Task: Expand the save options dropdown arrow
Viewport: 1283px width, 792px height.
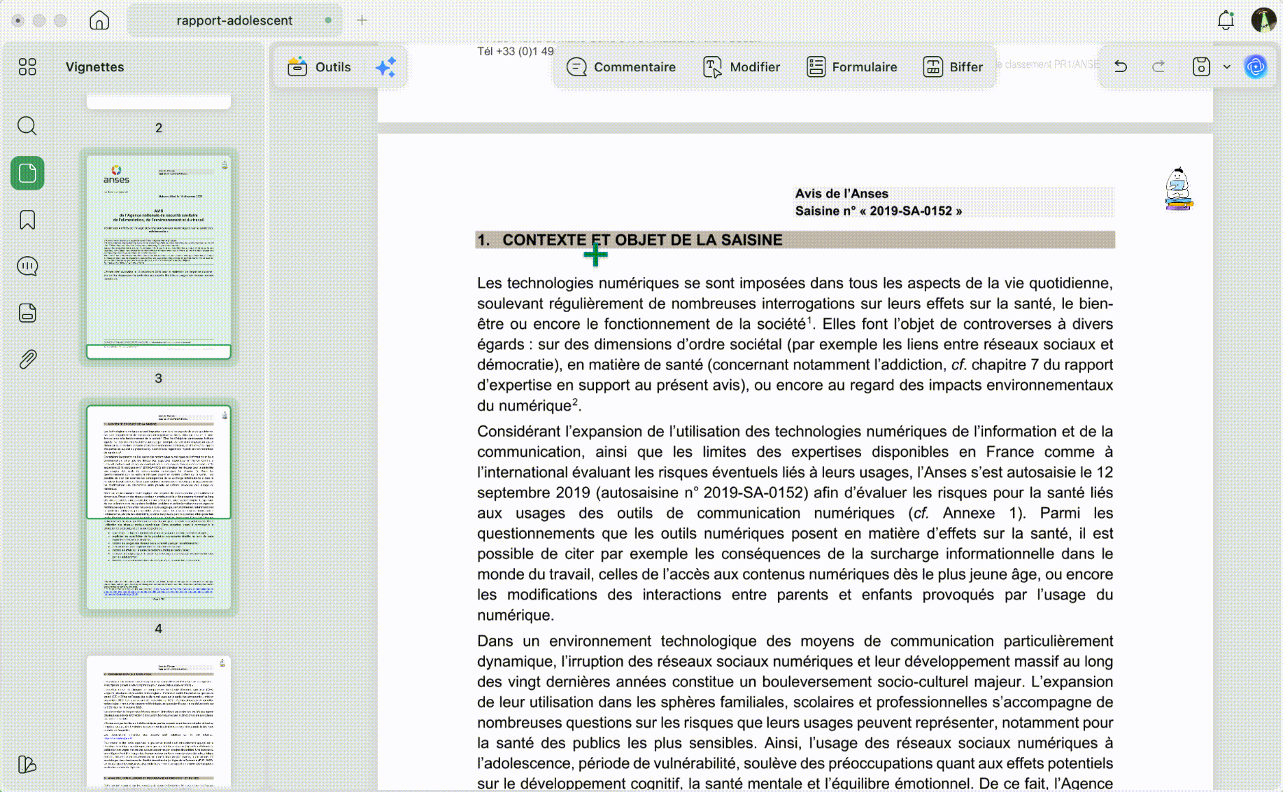Action: pyautogui.click(x=1226, y=67)
